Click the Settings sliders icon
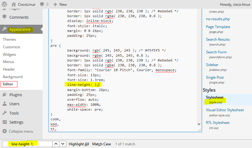Image resolution: width=252 pixels, height=148 pixels. (5, 122)
